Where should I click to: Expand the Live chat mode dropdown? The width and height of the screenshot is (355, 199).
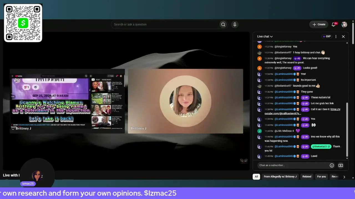(x=265, y=36)
